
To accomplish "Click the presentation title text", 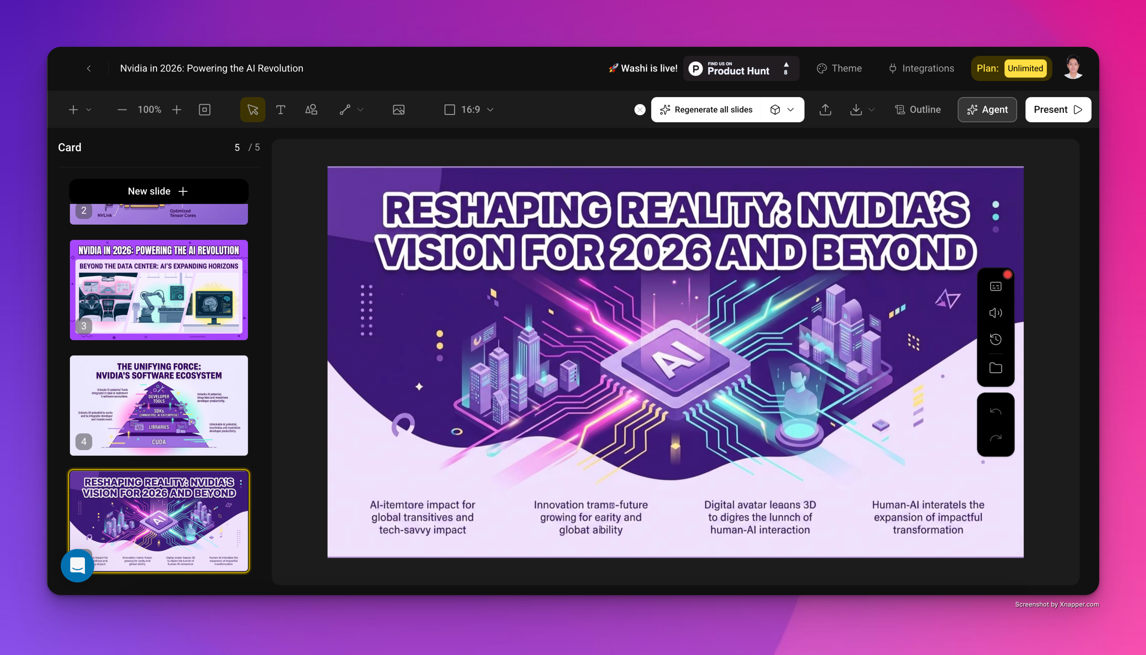I will tap(212, 68).
